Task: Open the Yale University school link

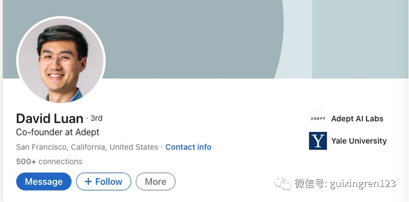Action: click(x=358, y=141)
